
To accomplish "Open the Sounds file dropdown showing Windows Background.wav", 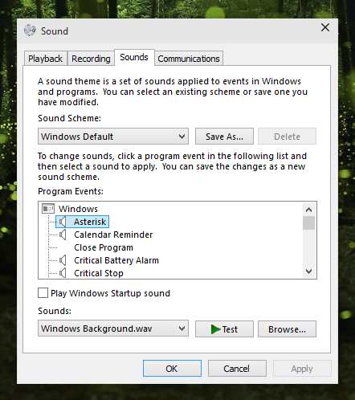I will click(113, 329).
